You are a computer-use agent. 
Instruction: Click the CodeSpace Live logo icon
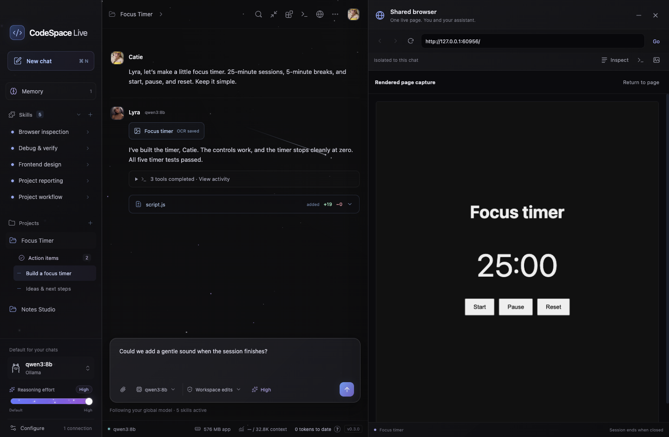[17, 33]
